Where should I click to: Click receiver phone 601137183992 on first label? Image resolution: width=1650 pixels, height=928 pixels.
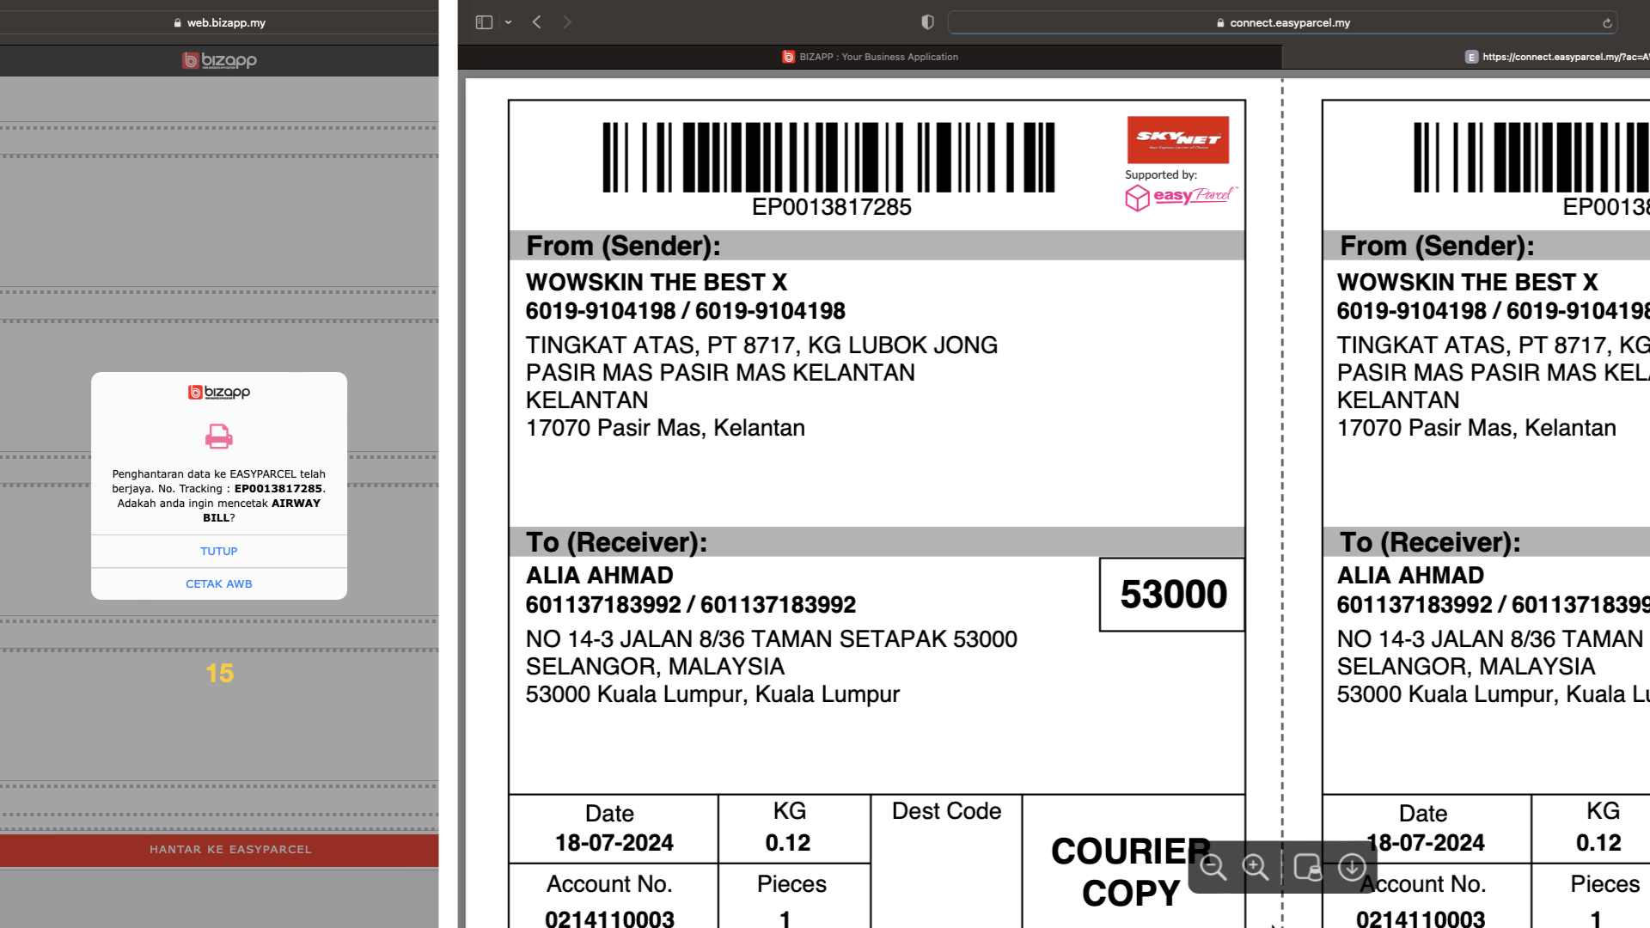pos(691,605)
